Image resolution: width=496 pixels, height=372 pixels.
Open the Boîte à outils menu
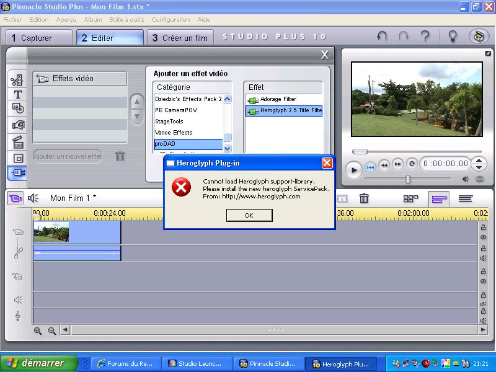[126, 20]
